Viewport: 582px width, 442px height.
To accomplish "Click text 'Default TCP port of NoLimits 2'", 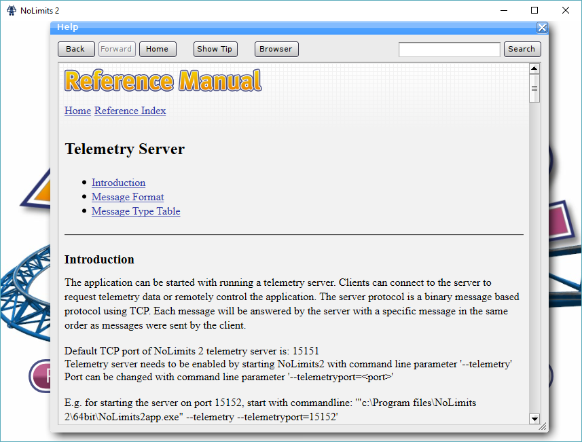I will (134, 351).
